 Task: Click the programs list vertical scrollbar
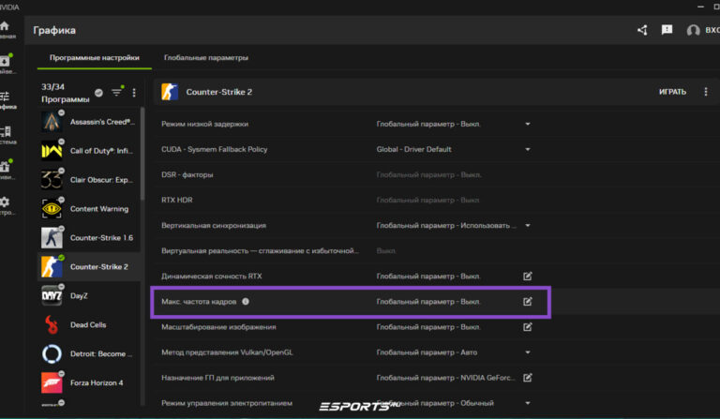pos(142,154)
